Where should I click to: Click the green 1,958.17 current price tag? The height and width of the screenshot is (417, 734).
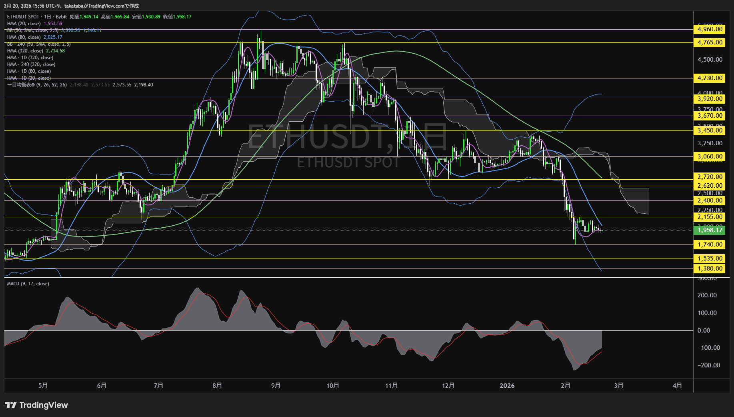click(710, 230)
